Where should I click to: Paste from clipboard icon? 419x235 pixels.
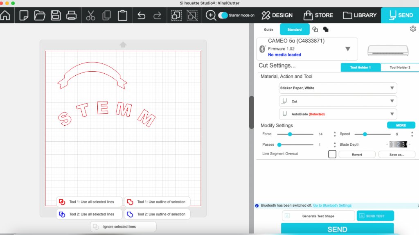[x=122, y=15]
